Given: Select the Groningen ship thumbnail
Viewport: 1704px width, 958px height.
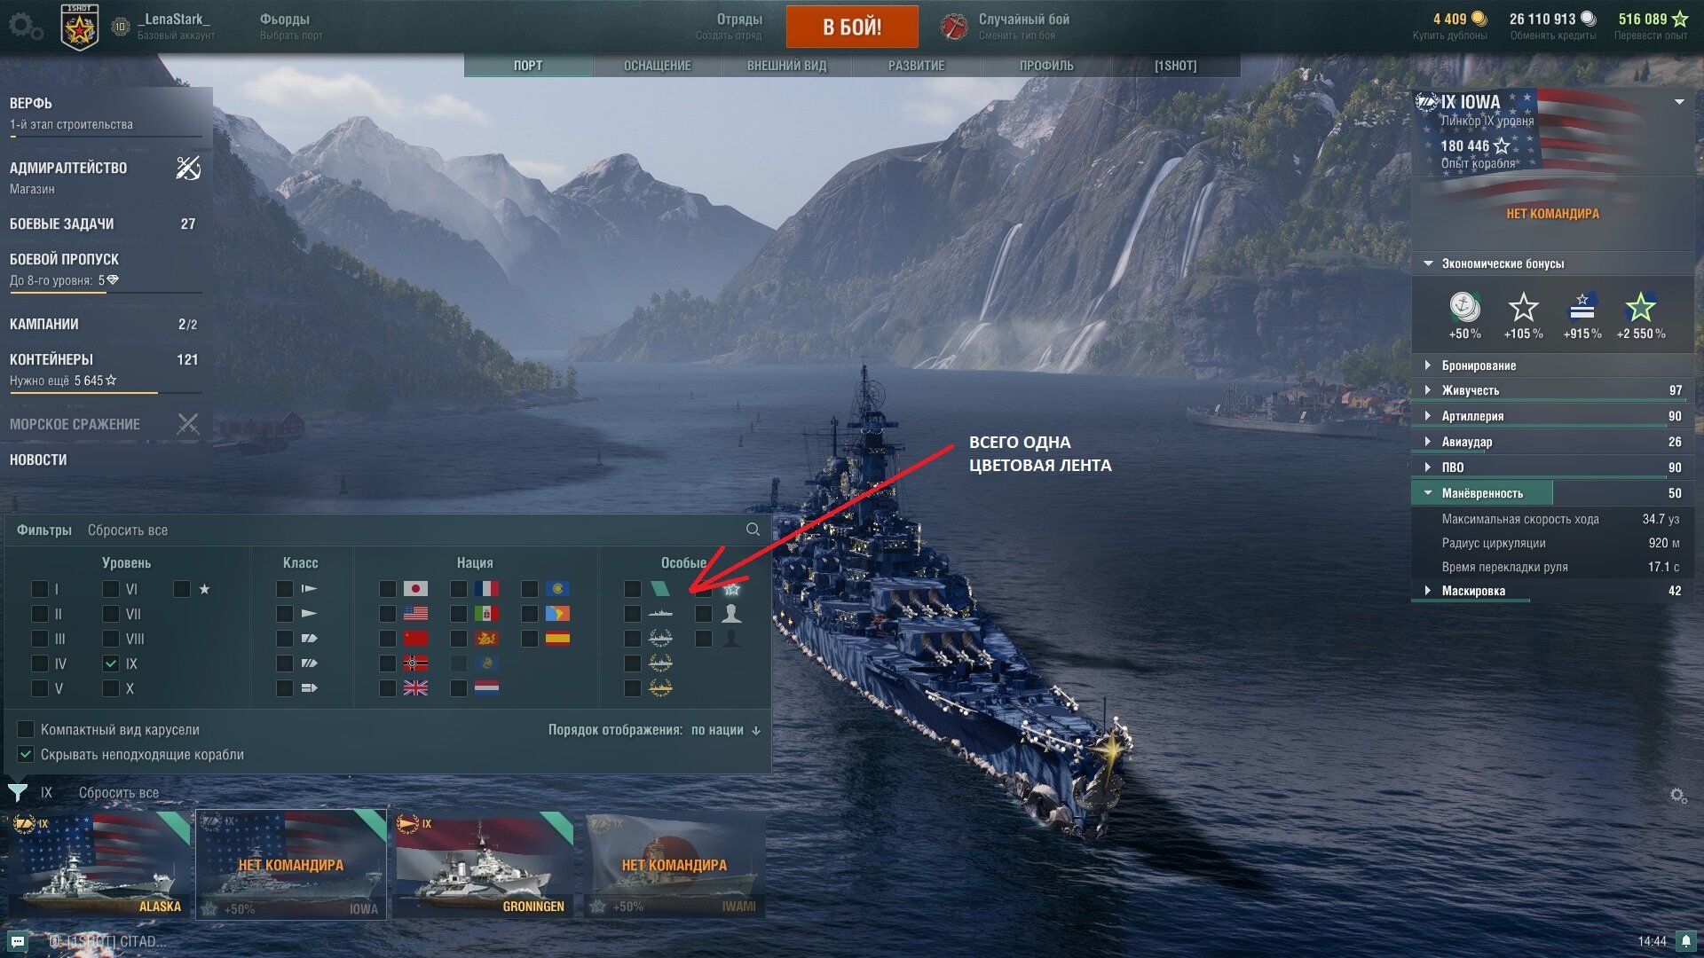Looking at the screenshot, I should coord(484,865).
